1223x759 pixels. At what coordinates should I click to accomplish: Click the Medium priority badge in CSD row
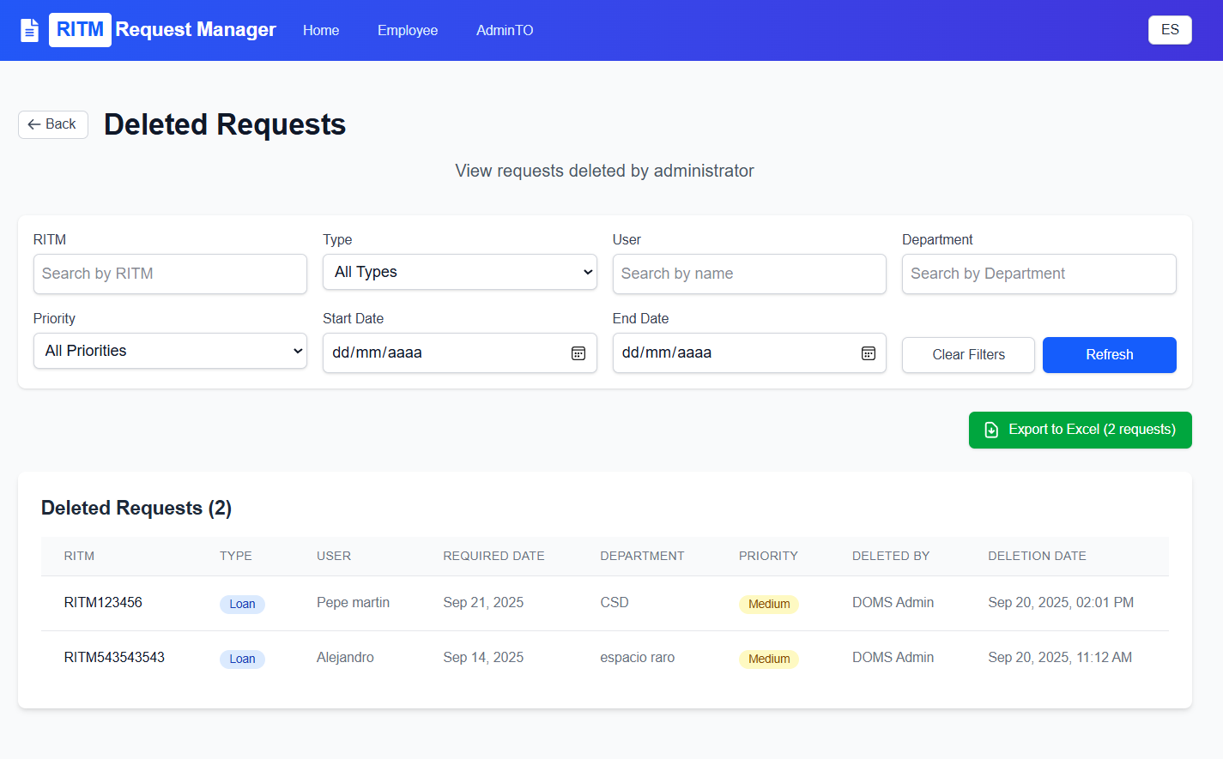[769, 604]
